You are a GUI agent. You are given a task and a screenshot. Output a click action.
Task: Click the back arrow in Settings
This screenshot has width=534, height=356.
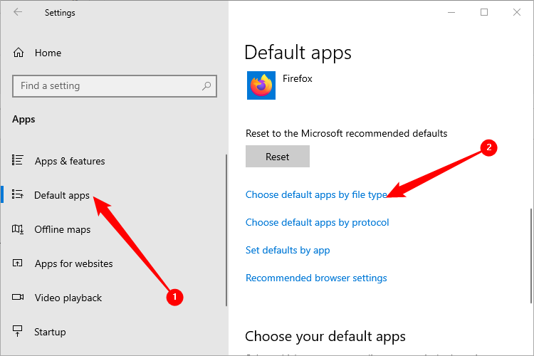pyautogui.click(x=18, y=13)
